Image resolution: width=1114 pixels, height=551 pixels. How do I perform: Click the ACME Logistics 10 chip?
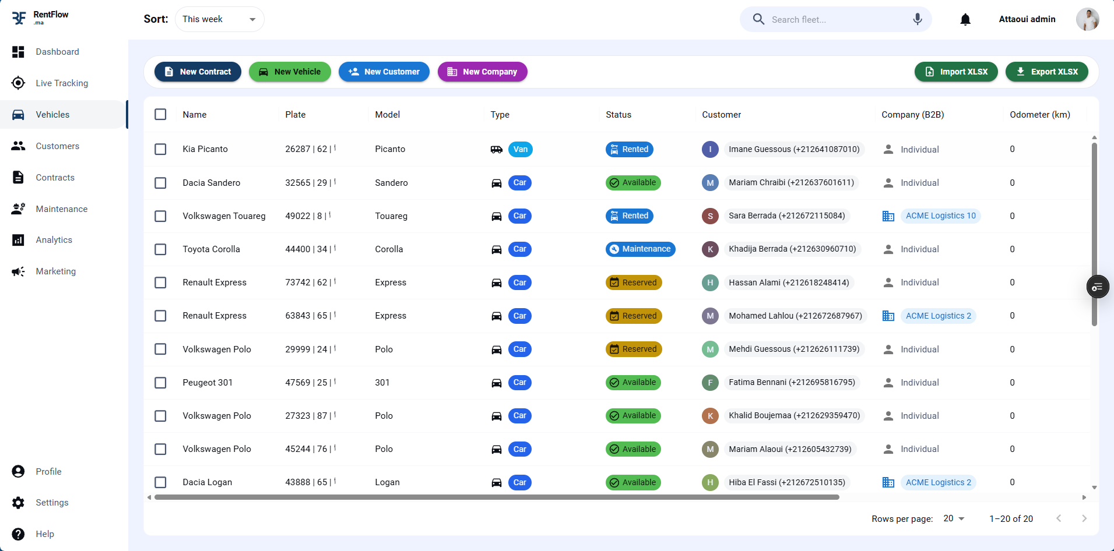point(940,216)
